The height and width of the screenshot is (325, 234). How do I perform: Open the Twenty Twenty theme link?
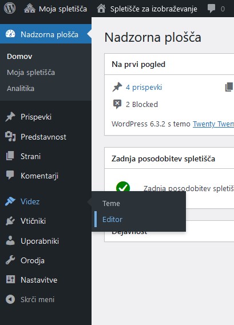[x=213, y=124]
